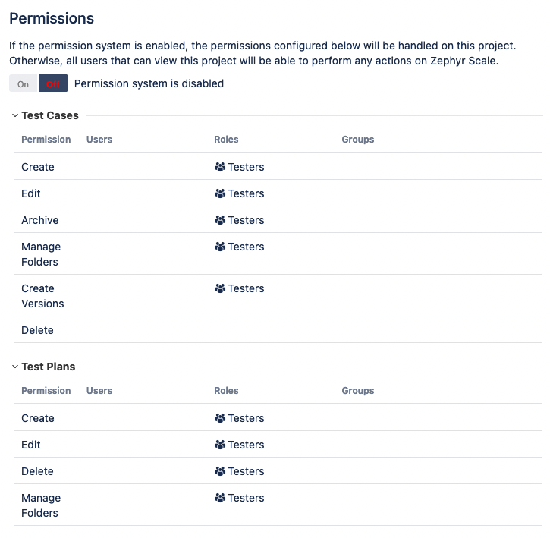Click the Testers role label in Test Plans Manage Folders
This screenshot has width=550, height=538.
click(246, 498)
